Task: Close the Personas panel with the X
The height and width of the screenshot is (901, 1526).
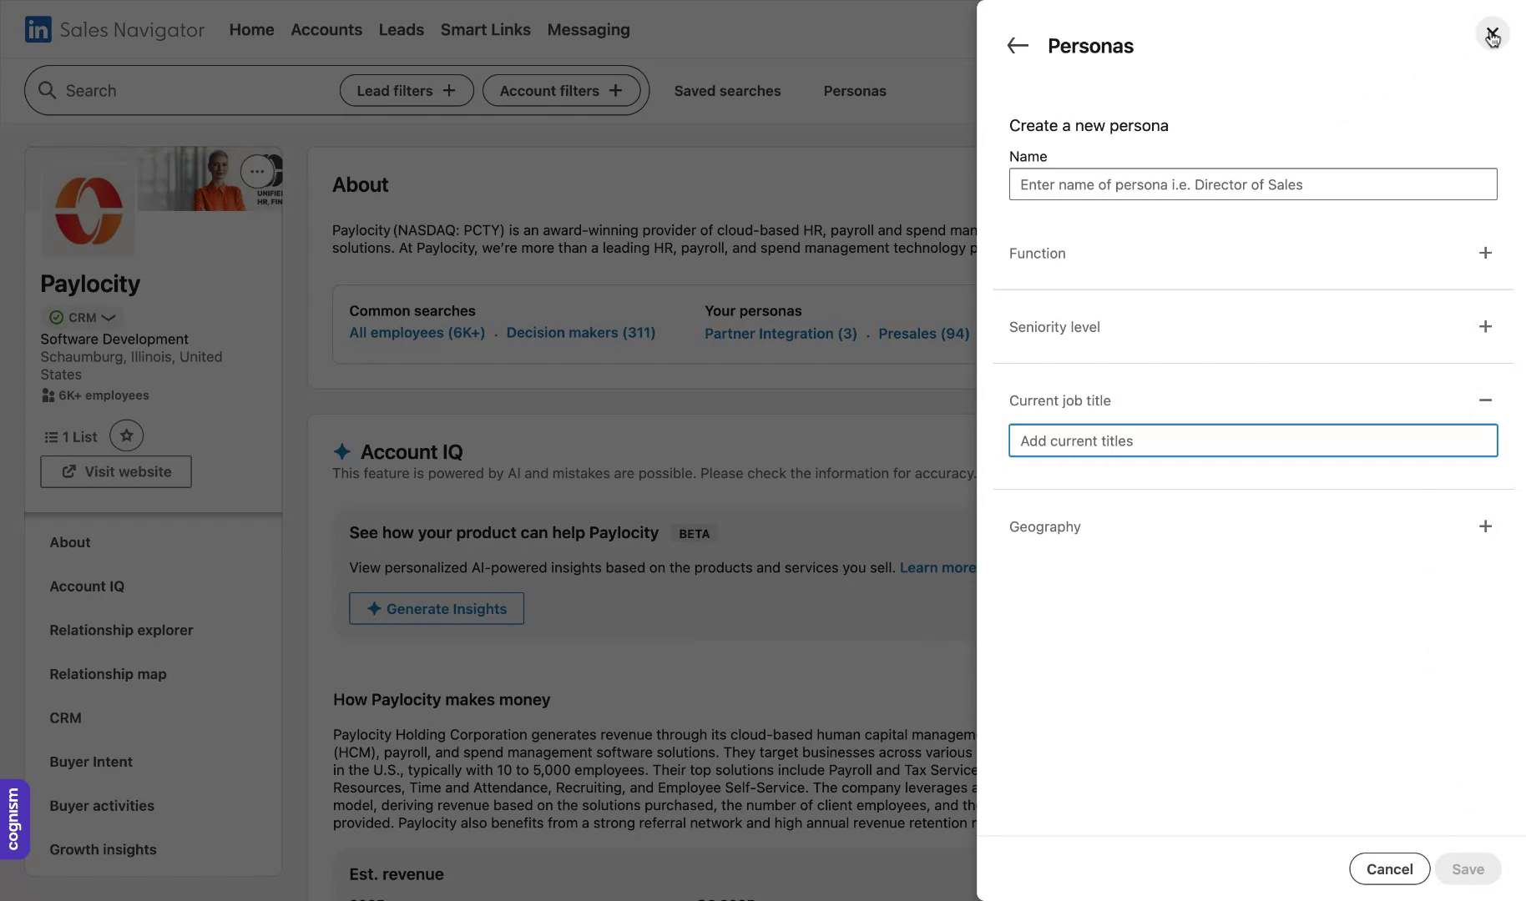Action: click(1493, 34)
